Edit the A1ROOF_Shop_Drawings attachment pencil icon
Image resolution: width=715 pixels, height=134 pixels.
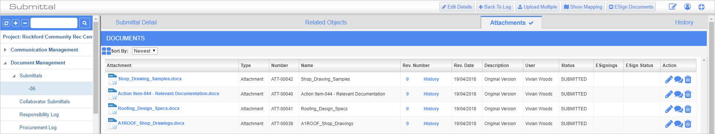pyautogui.click(x=669, y=124)
